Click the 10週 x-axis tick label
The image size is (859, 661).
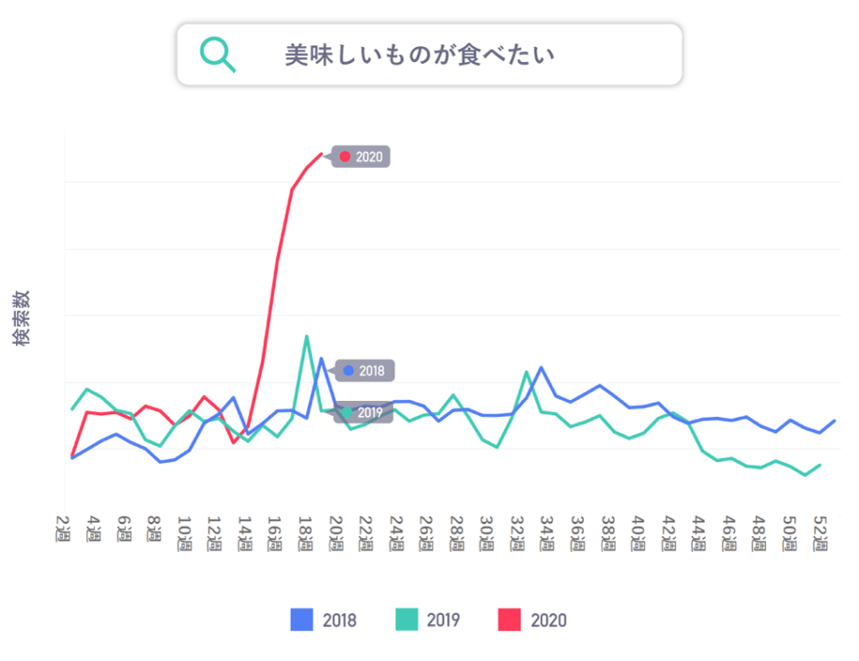[185, 533]
